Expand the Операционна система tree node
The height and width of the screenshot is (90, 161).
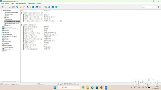pyautogui.click(x=1, y=29)
